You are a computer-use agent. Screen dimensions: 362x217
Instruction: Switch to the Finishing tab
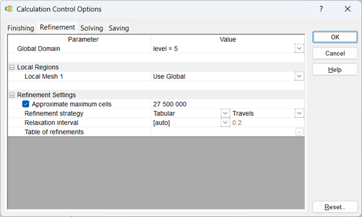click(x=20, y=28)
